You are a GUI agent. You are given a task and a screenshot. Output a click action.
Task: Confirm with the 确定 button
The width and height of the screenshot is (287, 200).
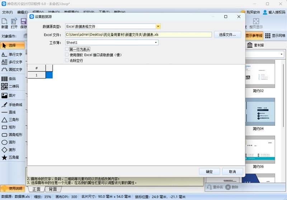pos(210,172)
